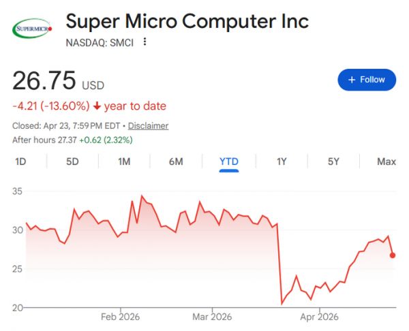
Task: Open the Disclaimer link
Action: tap(148, 126)
